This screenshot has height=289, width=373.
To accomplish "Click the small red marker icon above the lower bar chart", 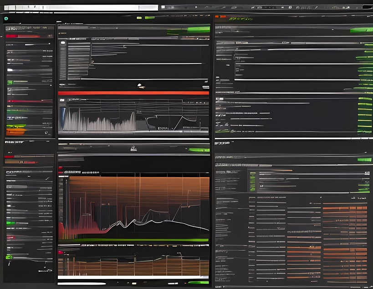I will point(60,252).
